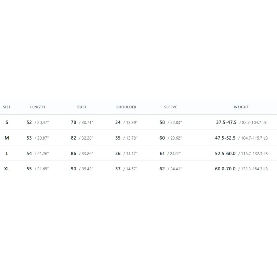Select the L size row label
The width and height of the screenshot is (277, 277).
coord(7,153)
